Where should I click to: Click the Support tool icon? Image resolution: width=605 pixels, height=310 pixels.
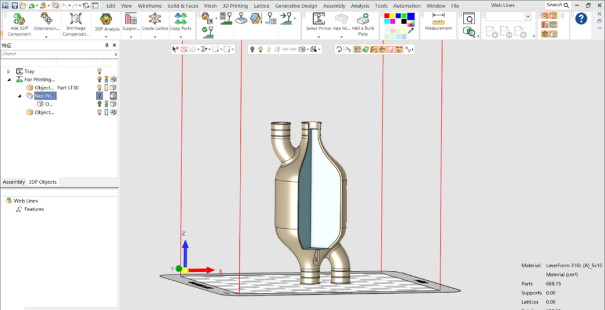(x=131, y=19)
